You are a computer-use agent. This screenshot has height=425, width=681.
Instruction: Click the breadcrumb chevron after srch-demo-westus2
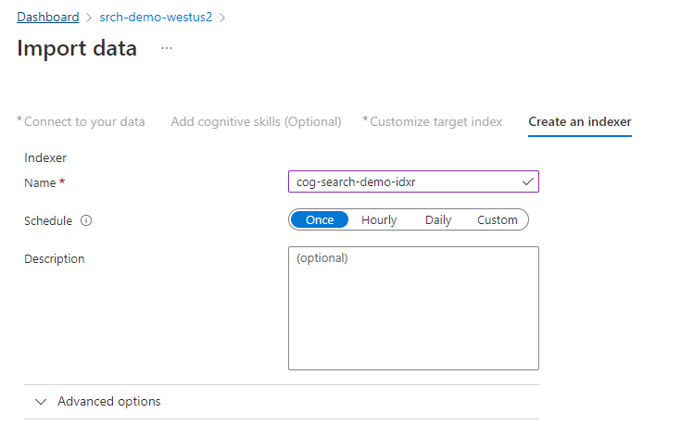222,18
